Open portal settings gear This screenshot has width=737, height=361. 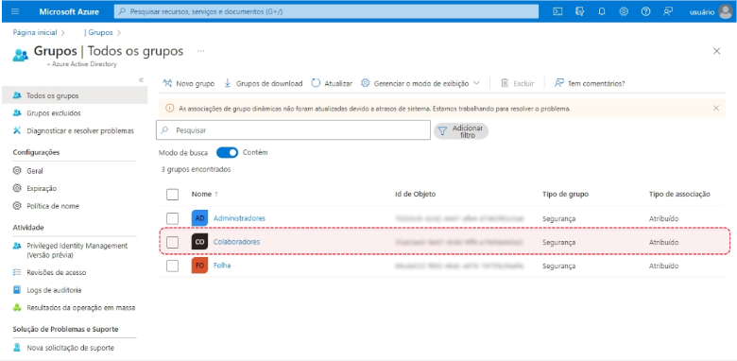(624, 11)
